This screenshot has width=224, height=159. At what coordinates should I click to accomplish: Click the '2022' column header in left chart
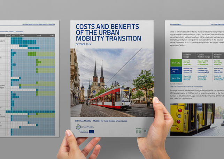click(8, 36)
